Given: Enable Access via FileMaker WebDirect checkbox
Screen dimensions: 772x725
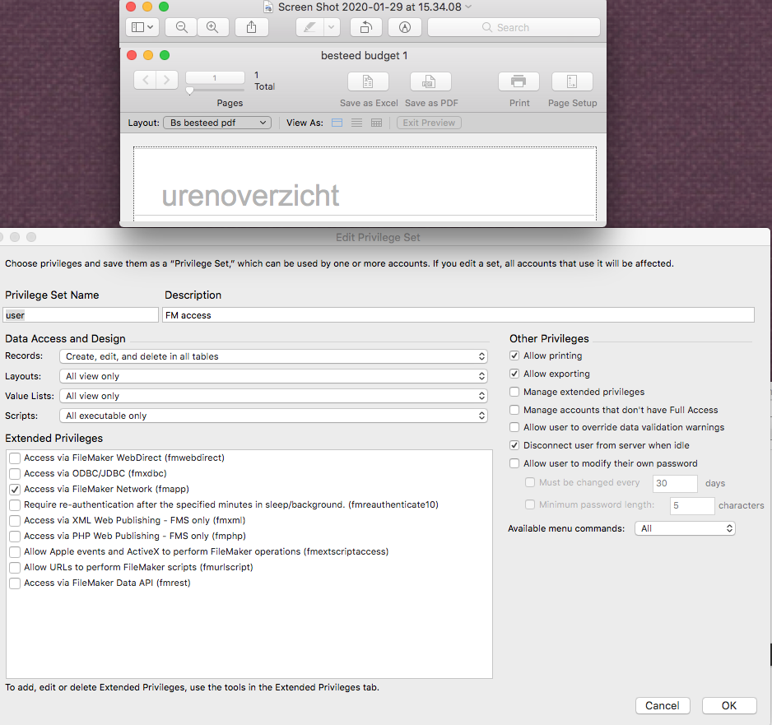Looking at the screenshot, I should [x=15, y=458].
